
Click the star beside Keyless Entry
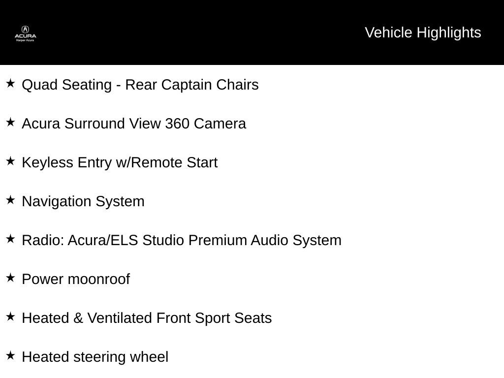click(x=10, y=161)
